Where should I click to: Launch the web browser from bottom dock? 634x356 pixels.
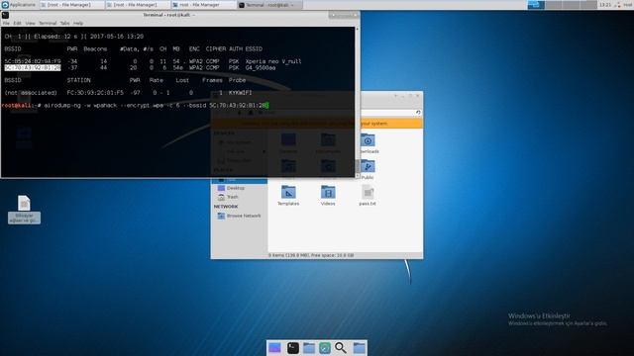coord(325,348)
